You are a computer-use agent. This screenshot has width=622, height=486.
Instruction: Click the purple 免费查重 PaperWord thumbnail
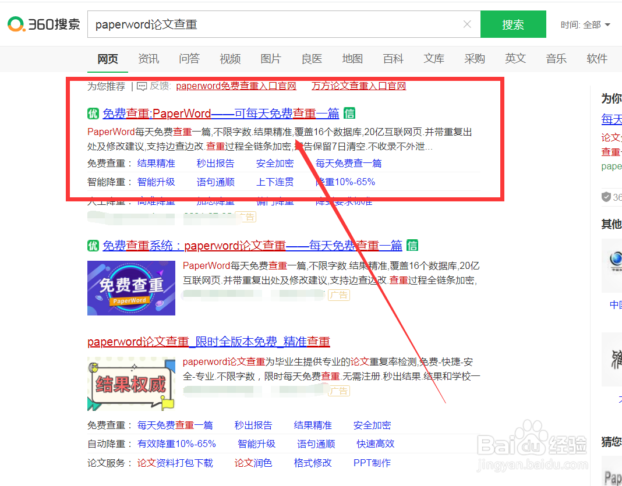point(131,288)
